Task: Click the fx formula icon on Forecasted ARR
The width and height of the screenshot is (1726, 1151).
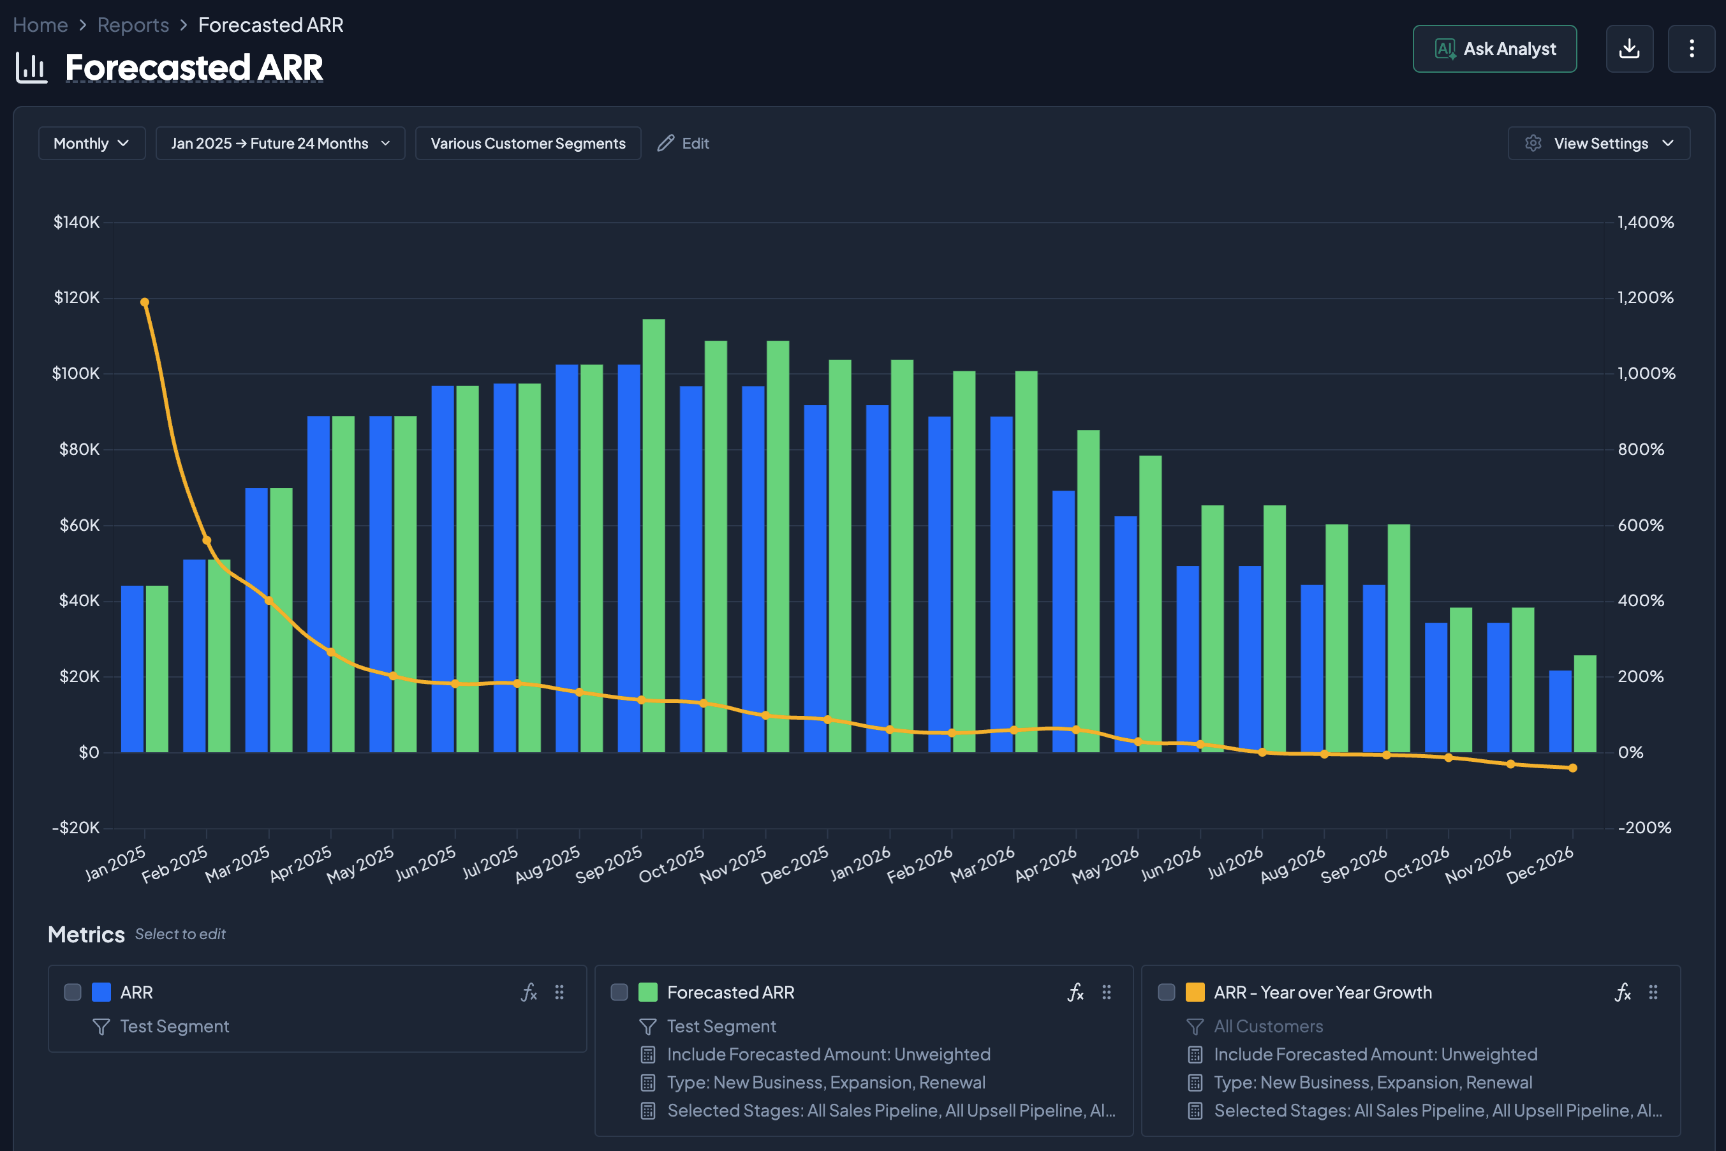Action: (x=1076, y=992)
